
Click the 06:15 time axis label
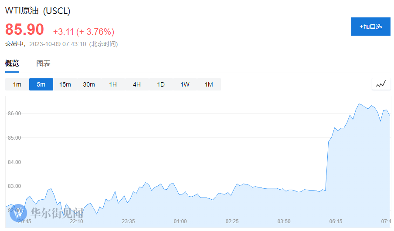point(336,221)
